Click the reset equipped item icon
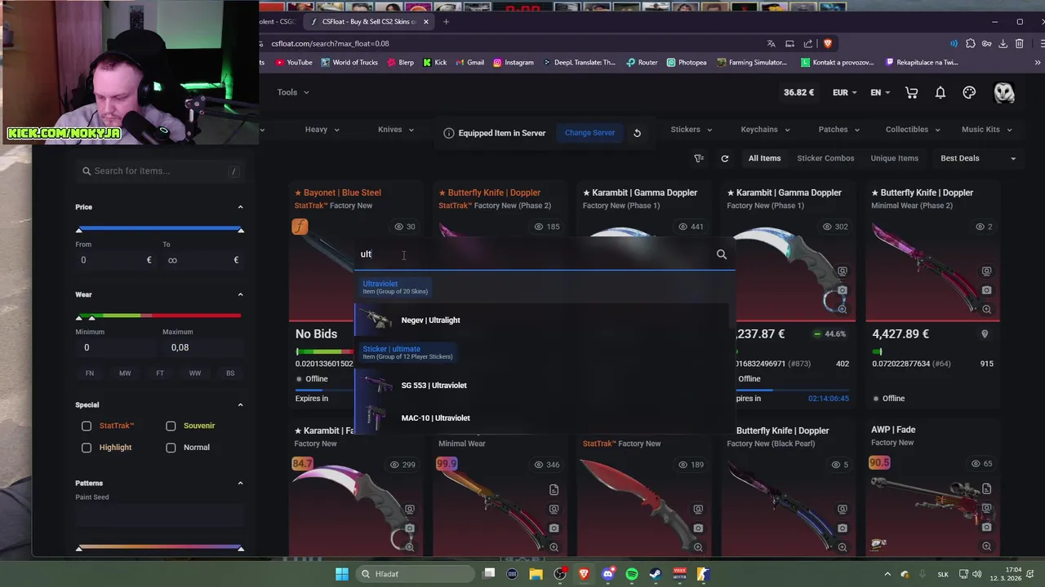The height and width of the screenshot is (587, 1045). click(x=638, y=133)
